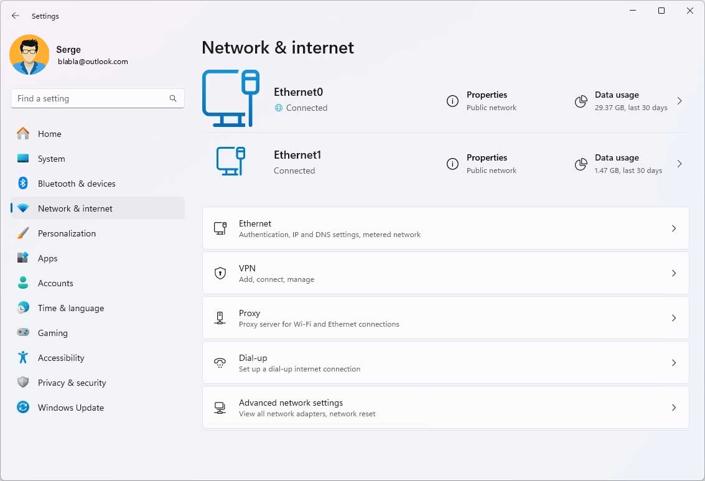Screen dimensions: 705x481
Task: Expand the Dial-up row chevron
Action: point(674,363)
